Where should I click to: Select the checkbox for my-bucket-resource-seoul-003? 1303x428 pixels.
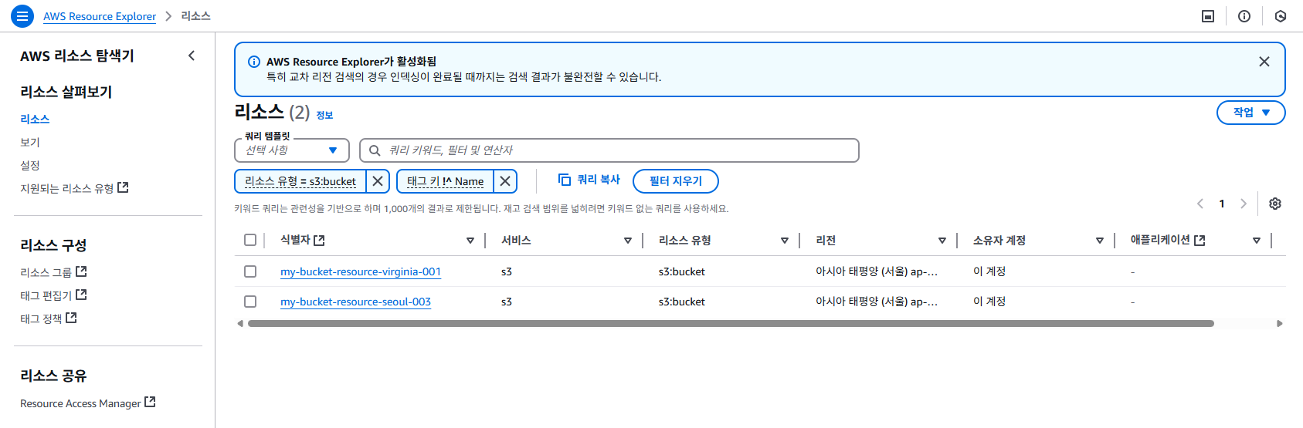coord(250,302)
